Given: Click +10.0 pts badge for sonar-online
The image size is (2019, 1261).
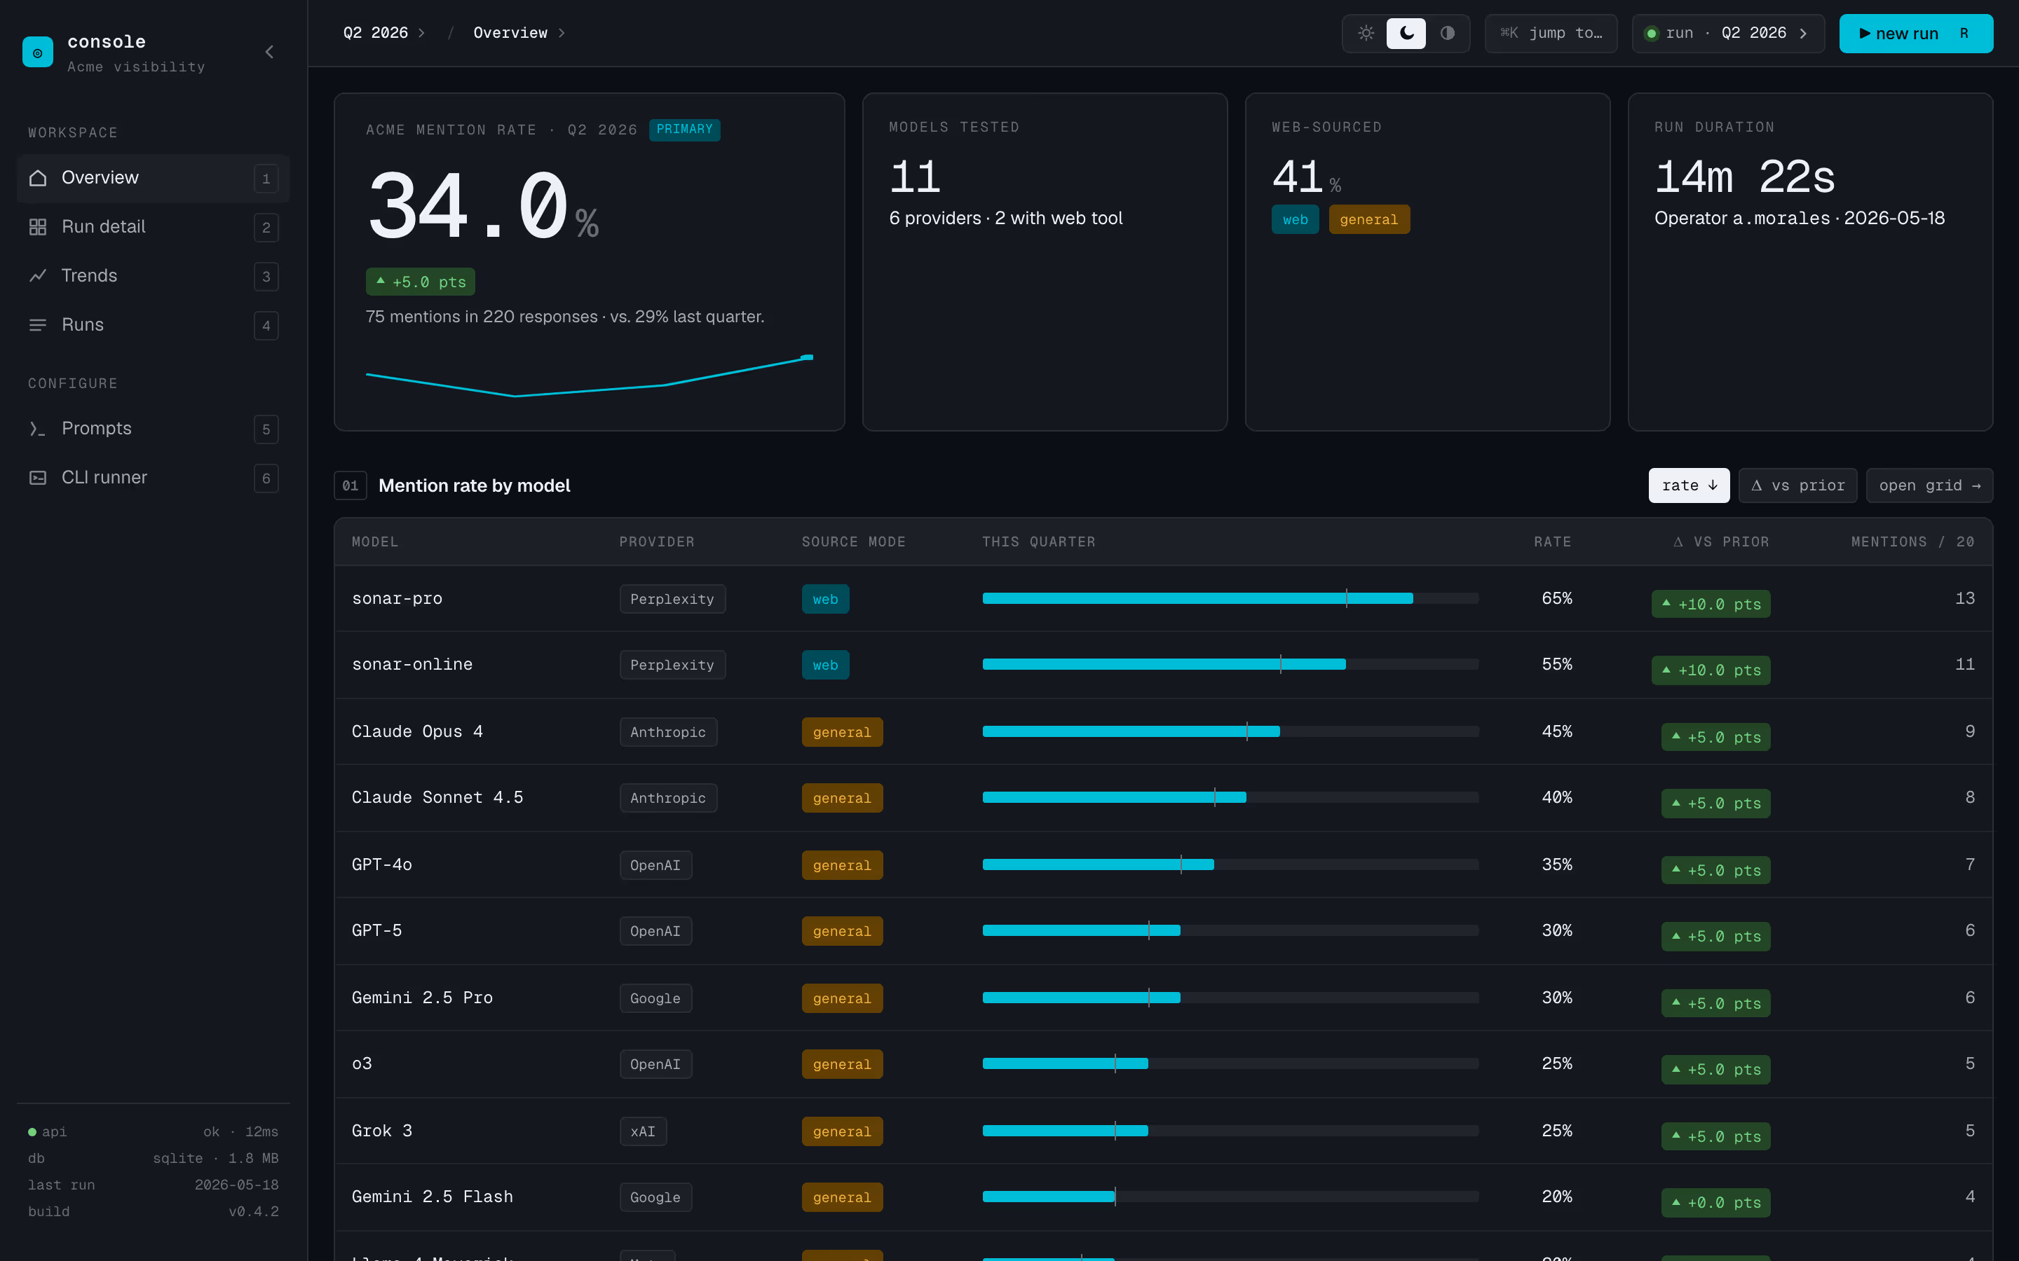Looking at the screenshot, I should point(1711,670).
